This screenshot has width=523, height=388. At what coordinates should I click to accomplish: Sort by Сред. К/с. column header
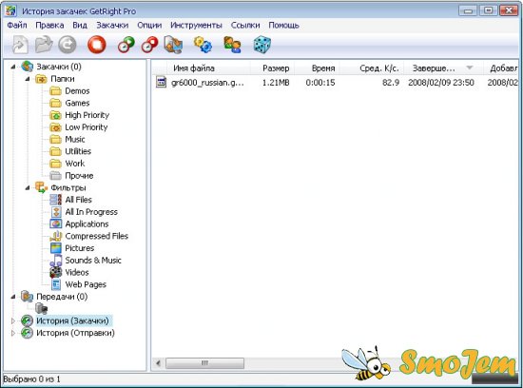pos(372,68)
